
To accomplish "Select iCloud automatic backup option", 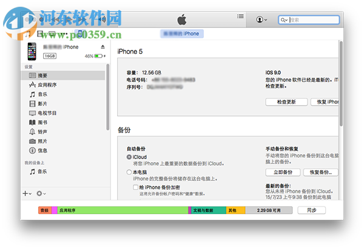I will click(129, 157).
